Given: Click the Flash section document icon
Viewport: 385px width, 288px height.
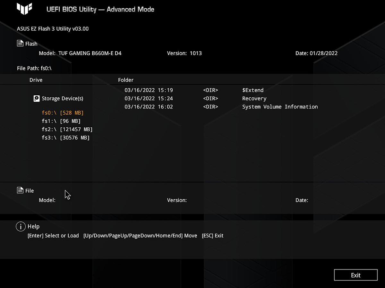Looking at the screenshot, I should coord(20,44).
